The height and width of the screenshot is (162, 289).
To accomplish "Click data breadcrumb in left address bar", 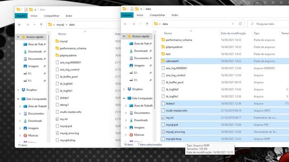I will 72,25.
